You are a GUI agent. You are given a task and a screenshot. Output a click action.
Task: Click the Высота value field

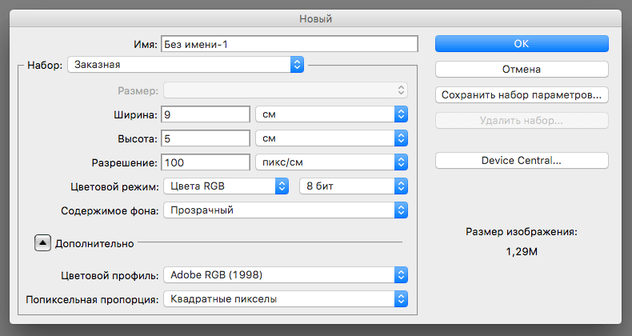coord(206,138)
